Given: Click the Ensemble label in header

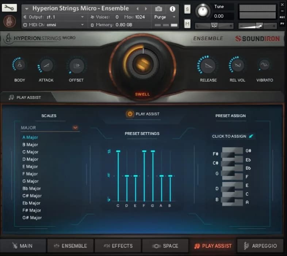Looking at the screenshot, I should click(x=208, y=38).
